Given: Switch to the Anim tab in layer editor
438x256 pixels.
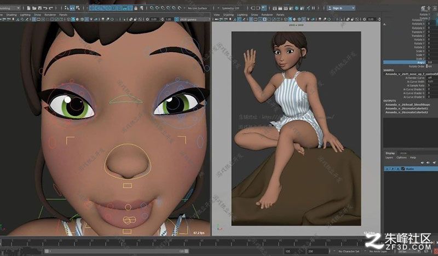Looking at the screenshot, I should pos(404,153).
